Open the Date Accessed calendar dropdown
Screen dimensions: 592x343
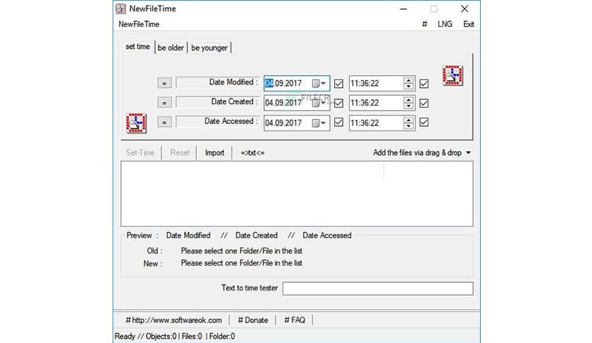319,123
